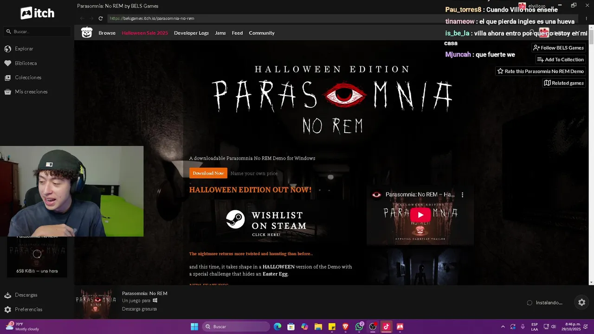The height and width of the screenshot is (334, 594).
Task: Open TikTok app from taskbar
Action: [386, 327]
